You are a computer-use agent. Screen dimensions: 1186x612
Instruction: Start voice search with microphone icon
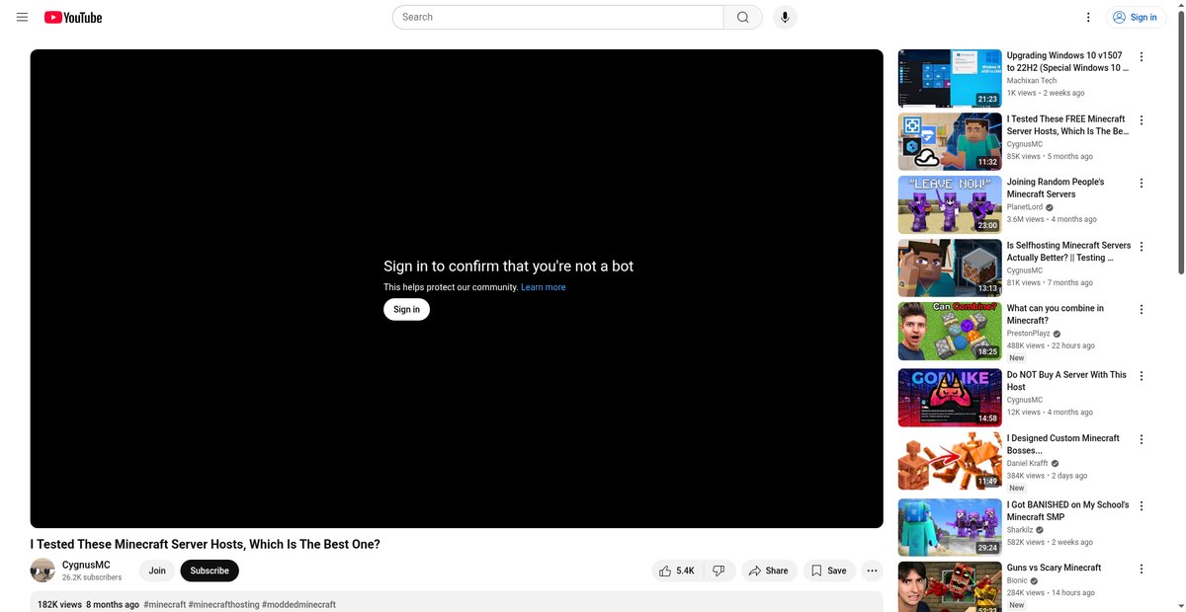coord(785,17)
